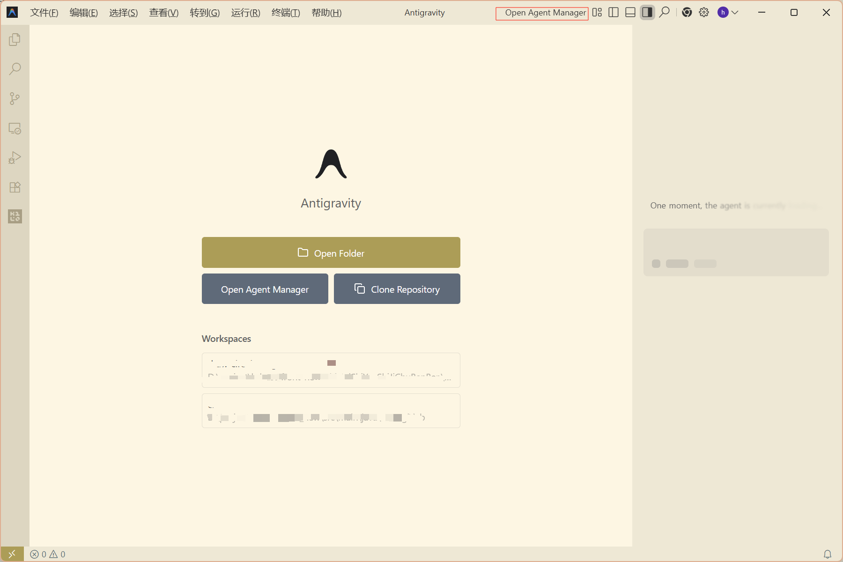Open the browser (Chrome) icon in title bar
The height and width of the screenshot is (562, 843).
click(x=687, y=12)
